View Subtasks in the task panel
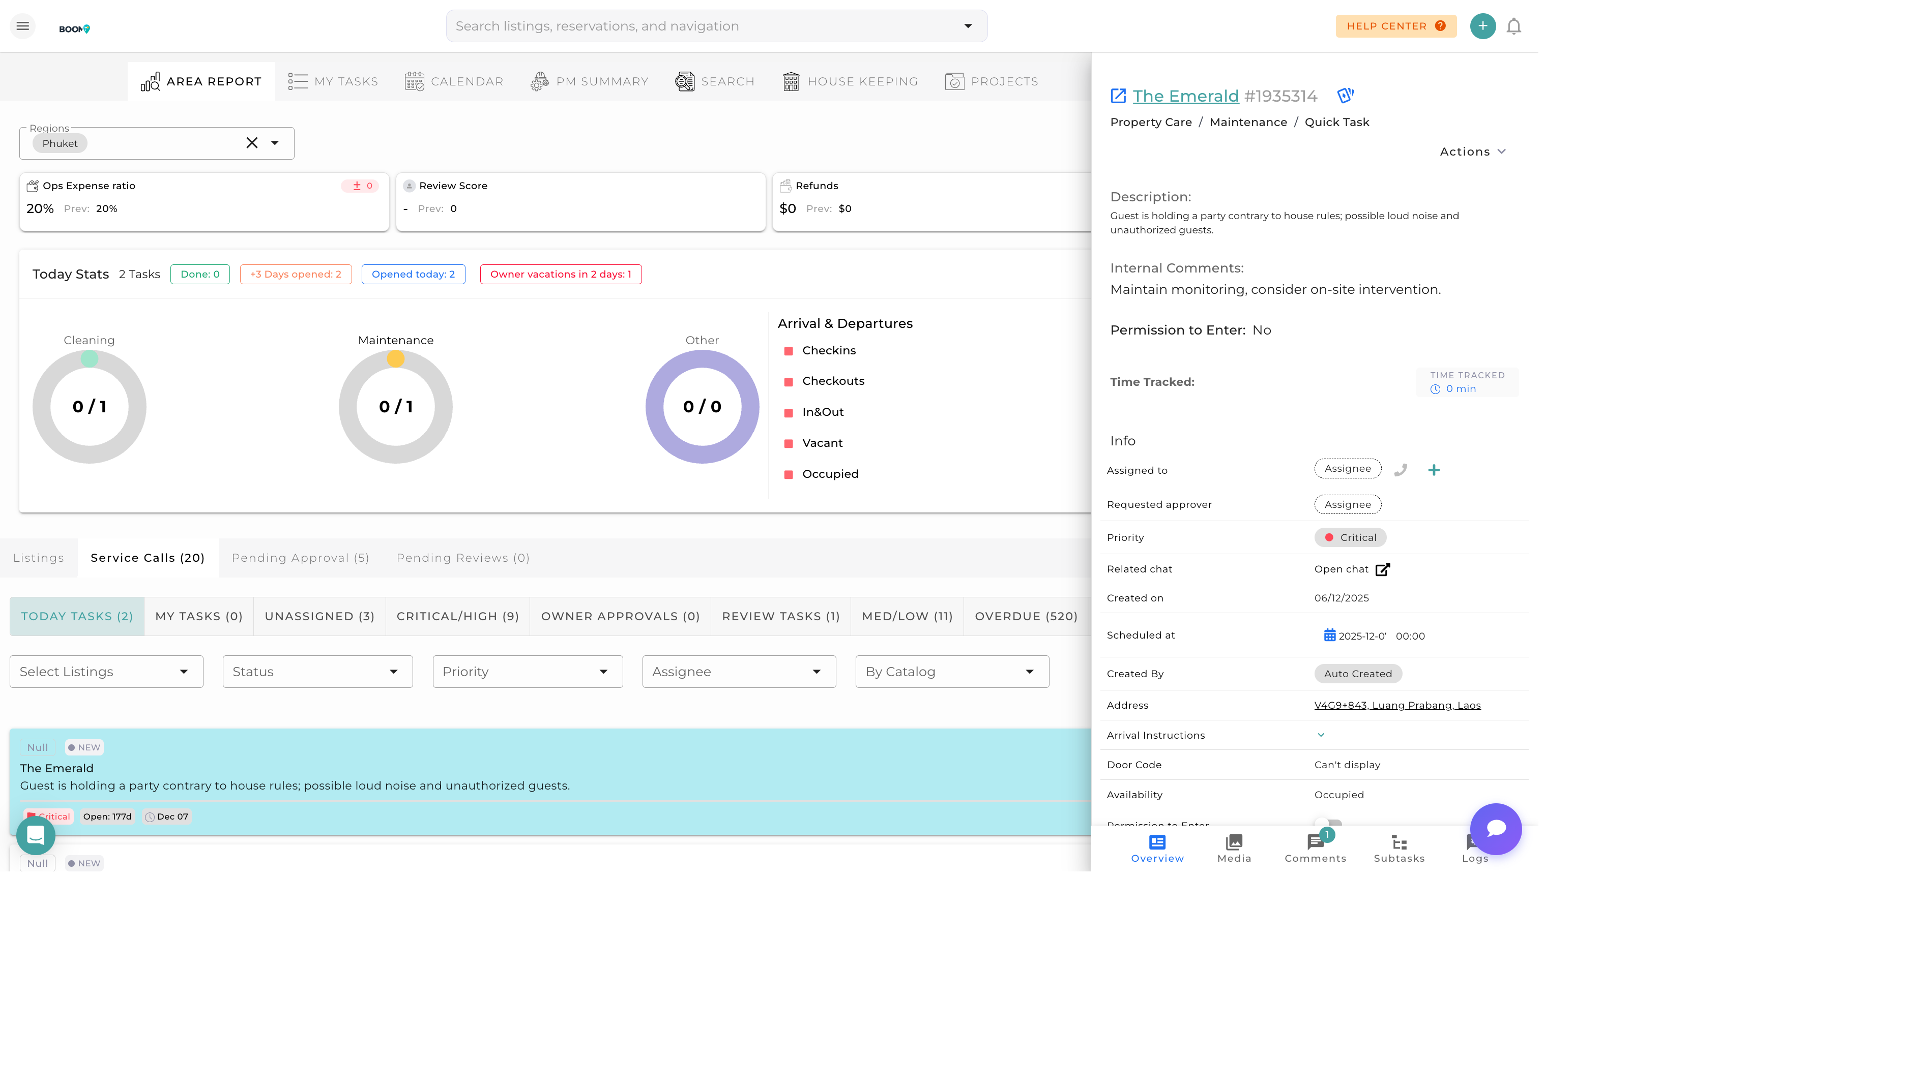Image resolution: width=1923 pixels, height=1089 pixels. point(1399,849)
